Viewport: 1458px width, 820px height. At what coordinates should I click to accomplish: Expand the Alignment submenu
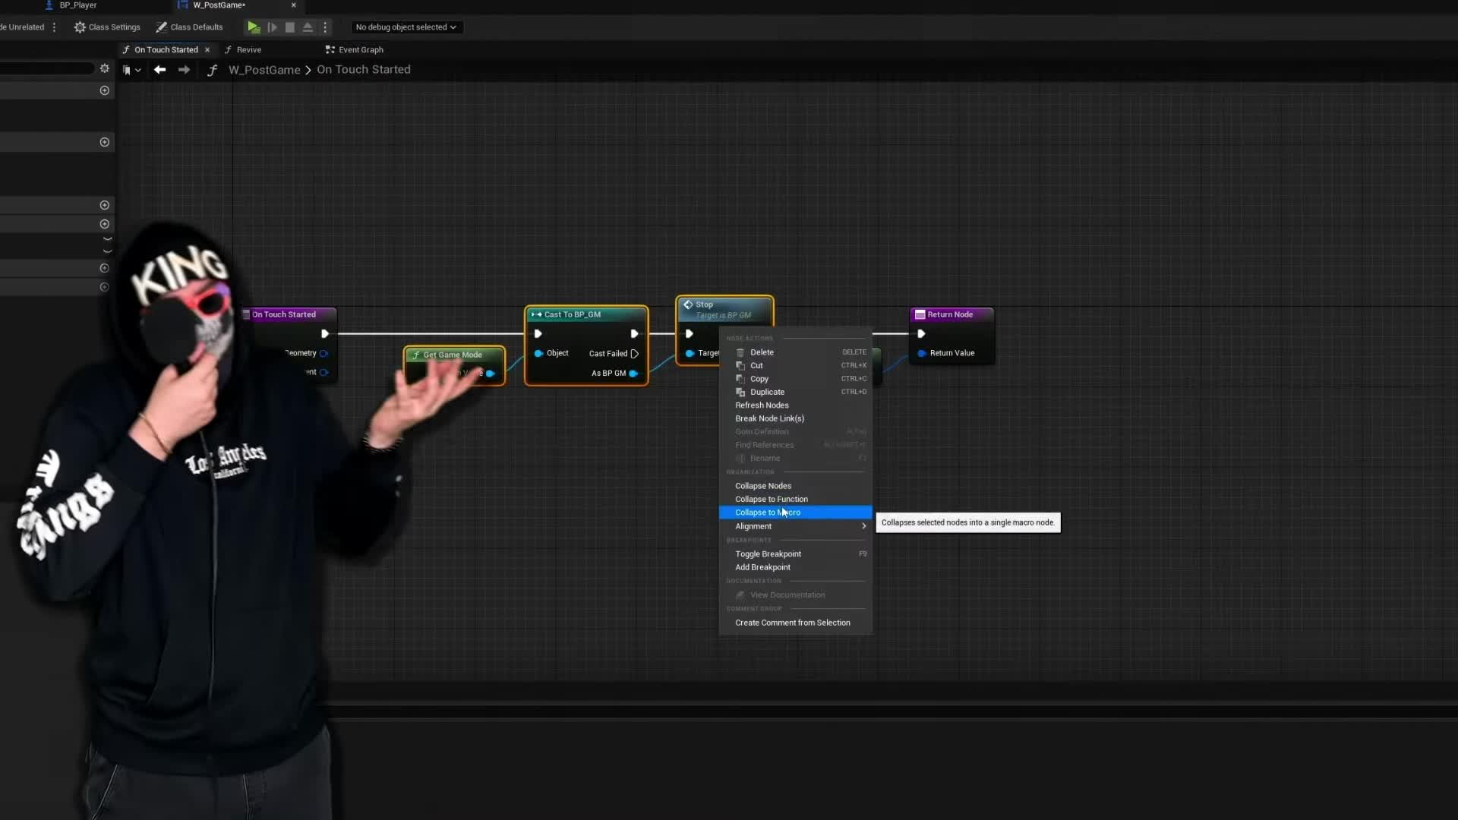pos(796,525)
